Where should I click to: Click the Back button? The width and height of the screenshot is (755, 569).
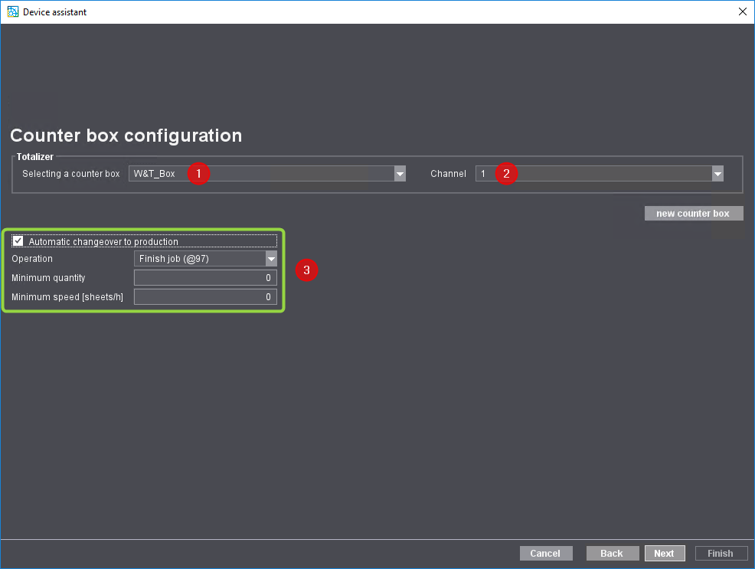(612, 553)
